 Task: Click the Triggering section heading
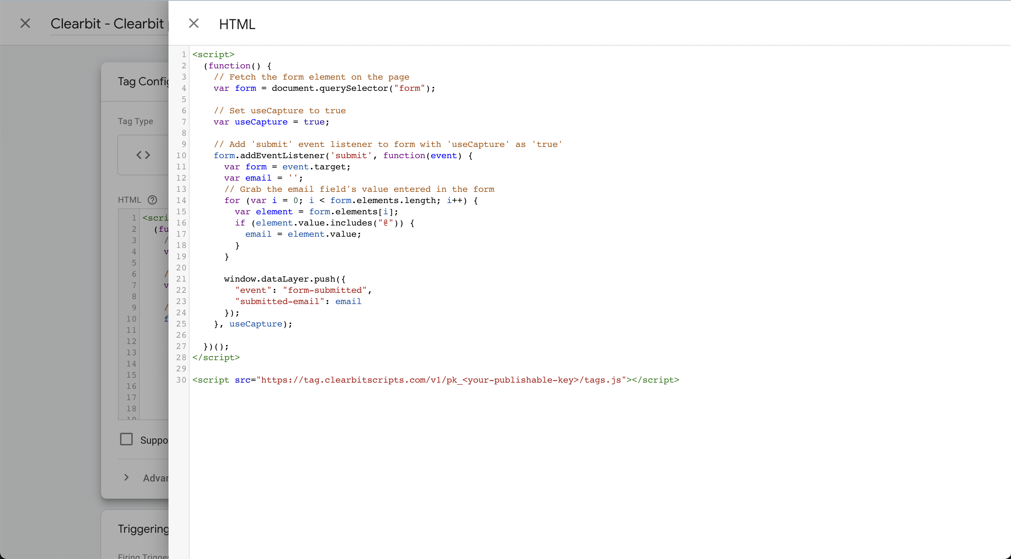tap(143, 529)
